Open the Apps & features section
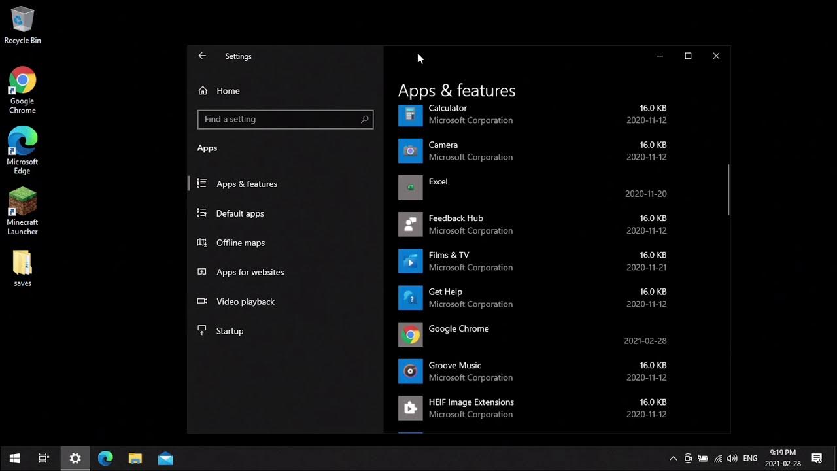Screen dimensions: 837x471 285,184
